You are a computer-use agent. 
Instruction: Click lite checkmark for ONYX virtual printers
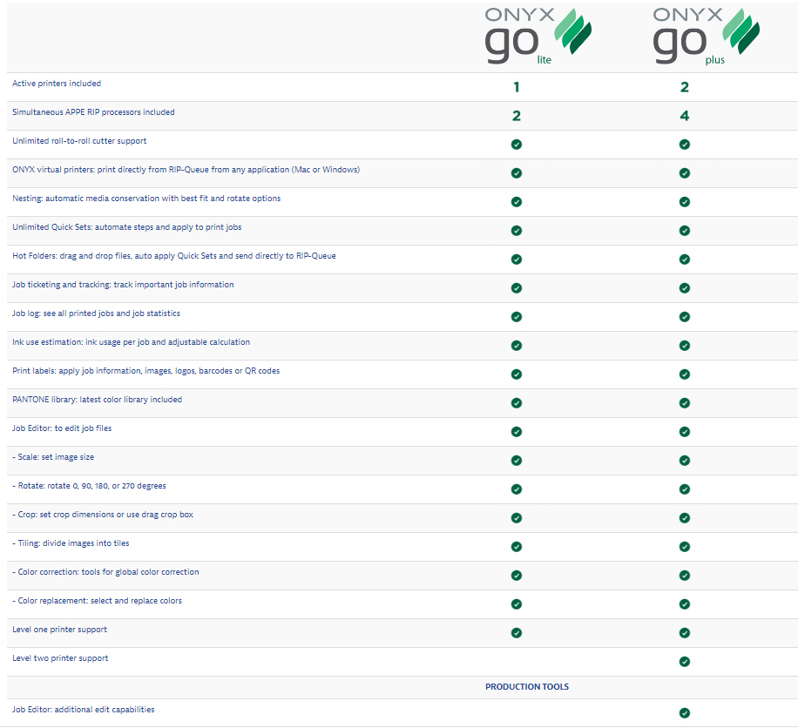pyautogui.click(x=517, y=173)
